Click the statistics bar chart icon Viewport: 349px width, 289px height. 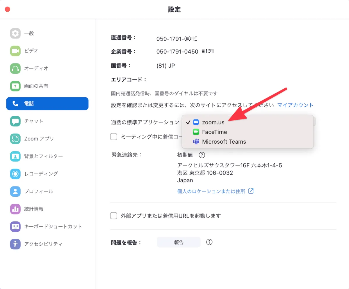click(x=15, y=209)
